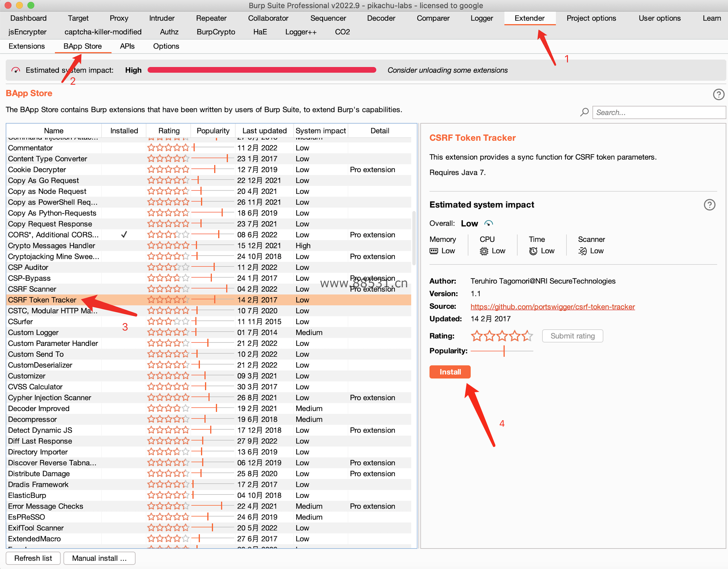Select the CSRF Token Tracker row
The height and width of the screenshot is (569, 728).
pyautogui.click(x=209, y=300)
